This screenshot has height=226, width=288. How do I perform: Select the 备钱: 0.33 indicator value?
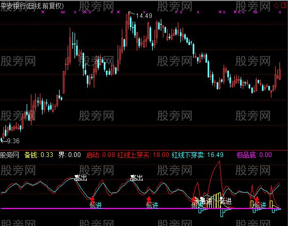(x=39, y=155)
